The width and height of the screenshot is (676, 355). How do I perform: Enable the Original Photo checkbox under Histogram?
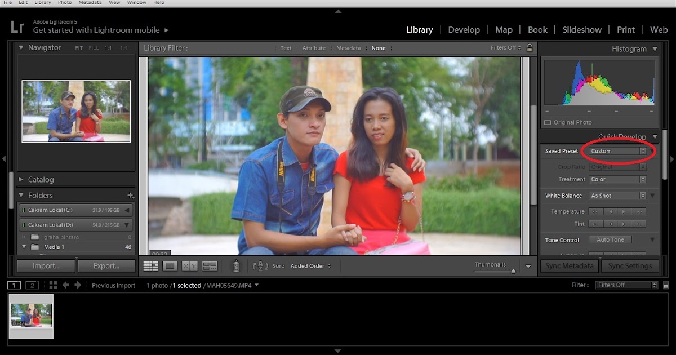[x=547, y=122]
